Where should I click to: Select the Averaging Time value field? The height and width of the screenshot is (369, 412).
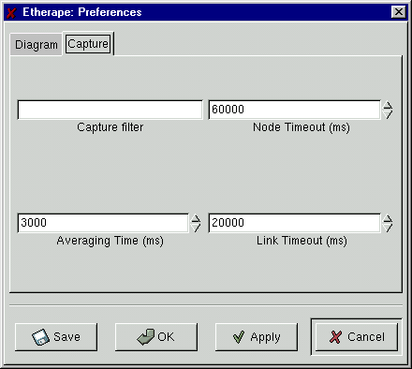tap(103, 223)
